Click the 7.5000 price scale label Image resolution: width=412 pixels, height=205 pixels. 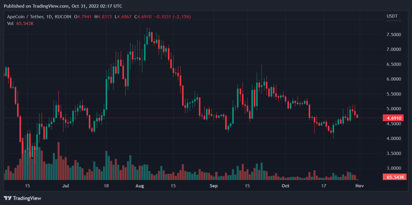tap(394, 35)
